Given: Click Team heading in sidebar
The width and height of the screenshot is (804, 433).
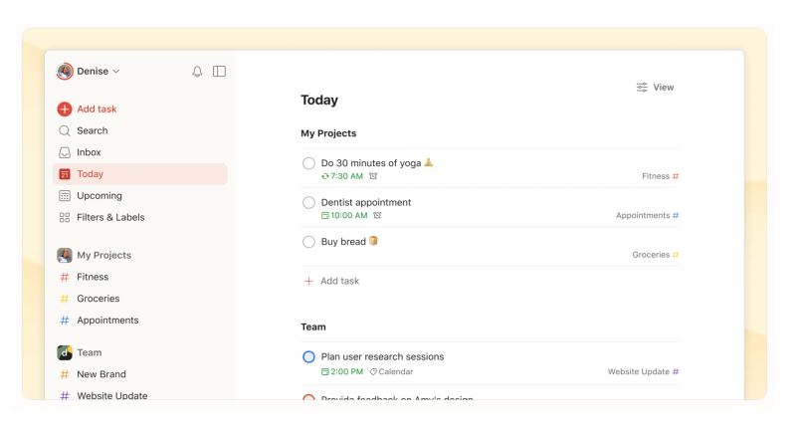Looking at the screenshot, I should tap(90, 352).
